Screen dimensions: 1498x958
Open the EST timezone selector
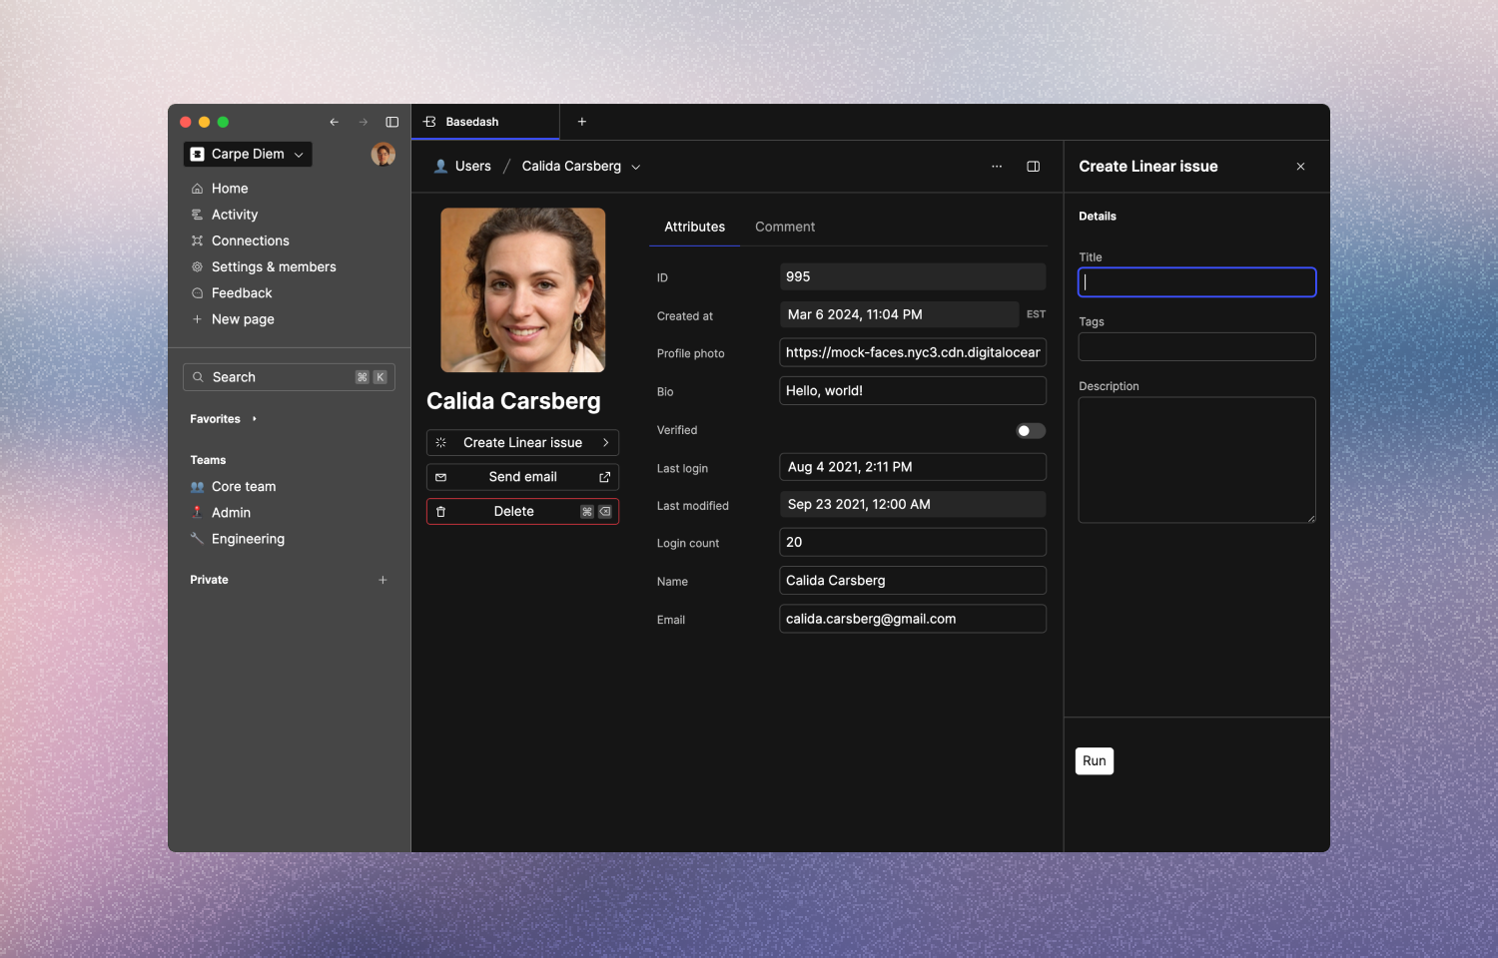point(1036,314)
